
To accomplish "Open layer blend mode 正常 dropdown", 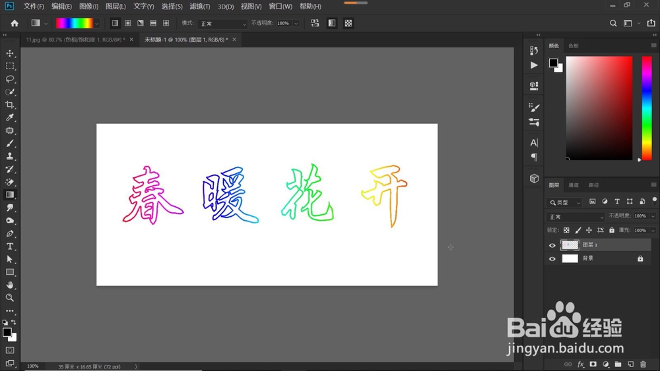I will pyautogui.click(x=576, y=217).
